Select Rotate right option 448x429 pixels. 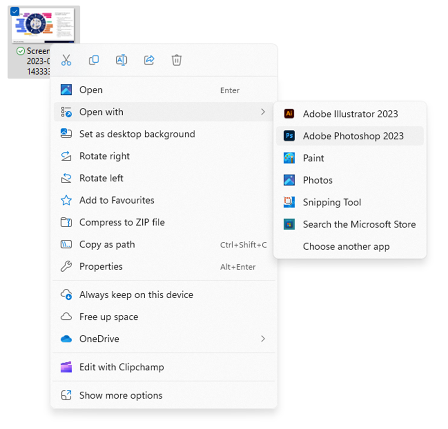(x=104, y=156)
